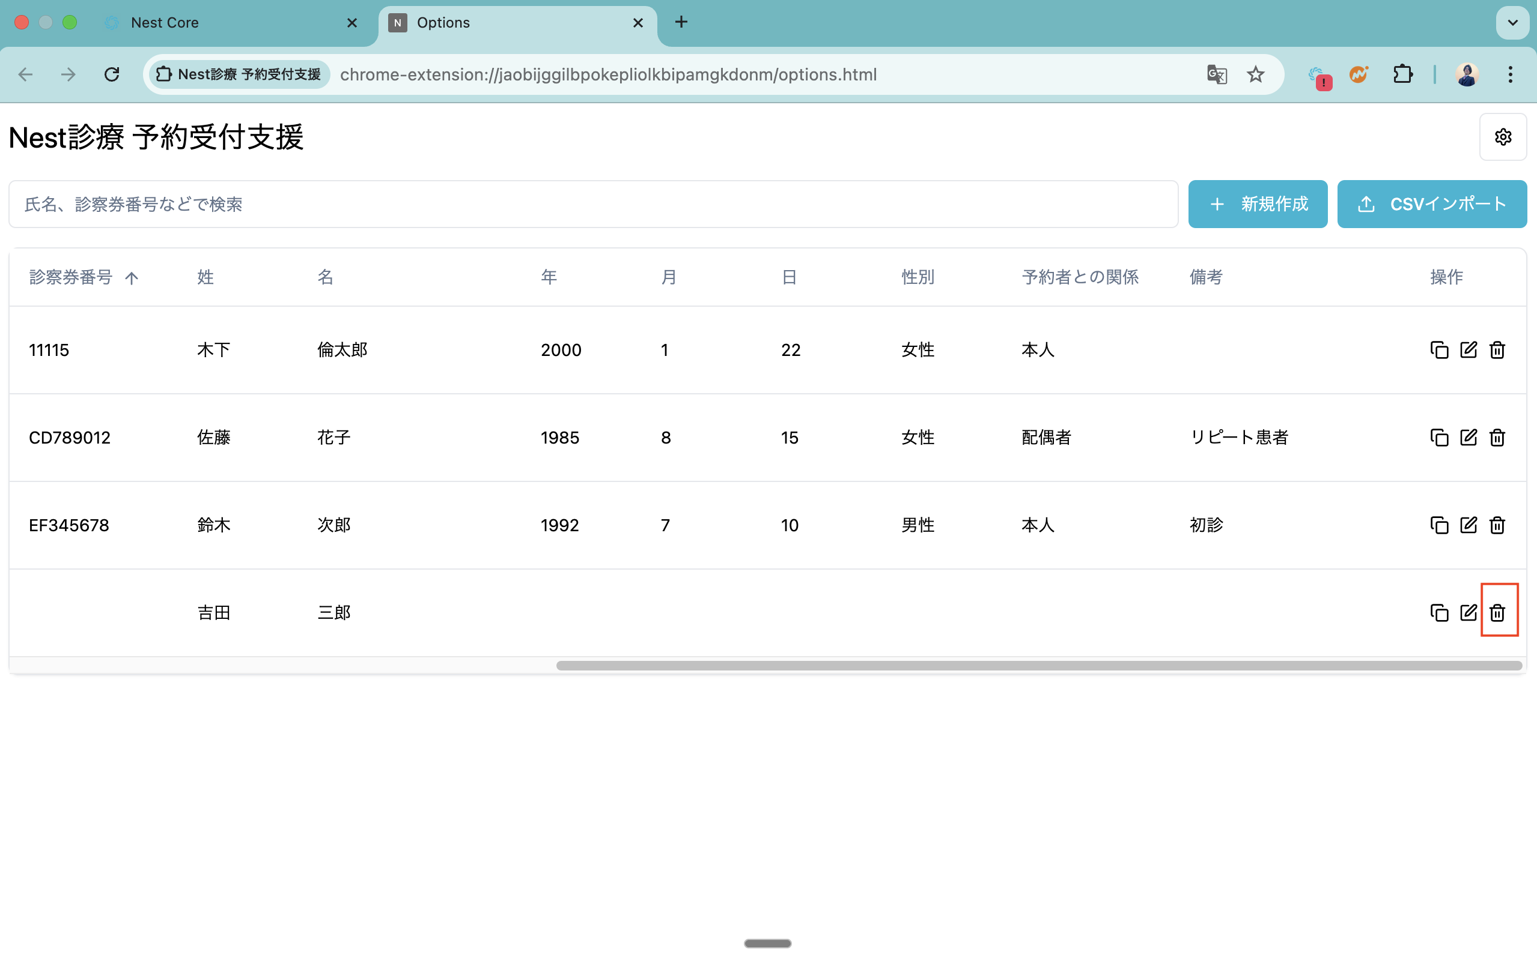Click the CSVインポート button
This screenshot has height=958, width=1537.
[x=1432, y=204]
